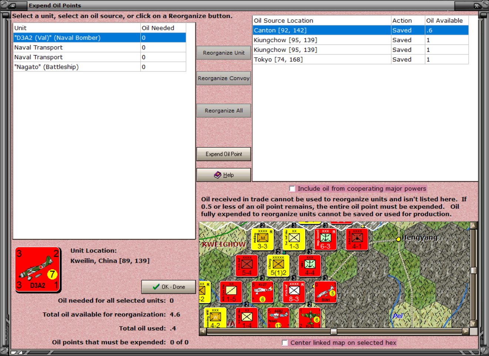Select the red 4-4 SNLF counter
489x356 pixels.
(x=310, y=266)
